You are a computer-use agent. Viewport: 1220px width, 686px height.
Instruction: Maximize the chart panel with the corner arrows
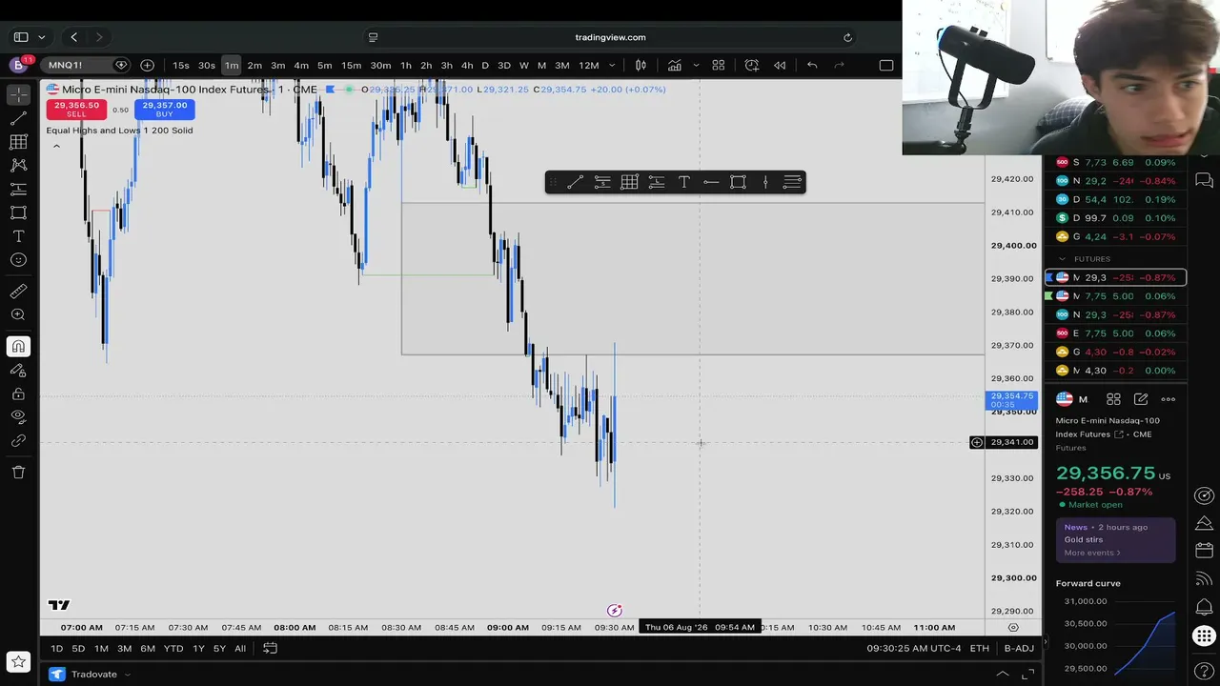click(x=1027, y=675)
